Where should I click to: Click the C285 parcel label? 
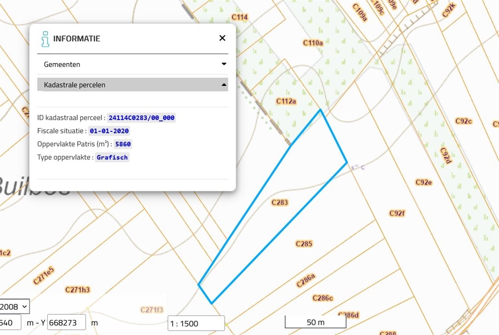[304, 244]
